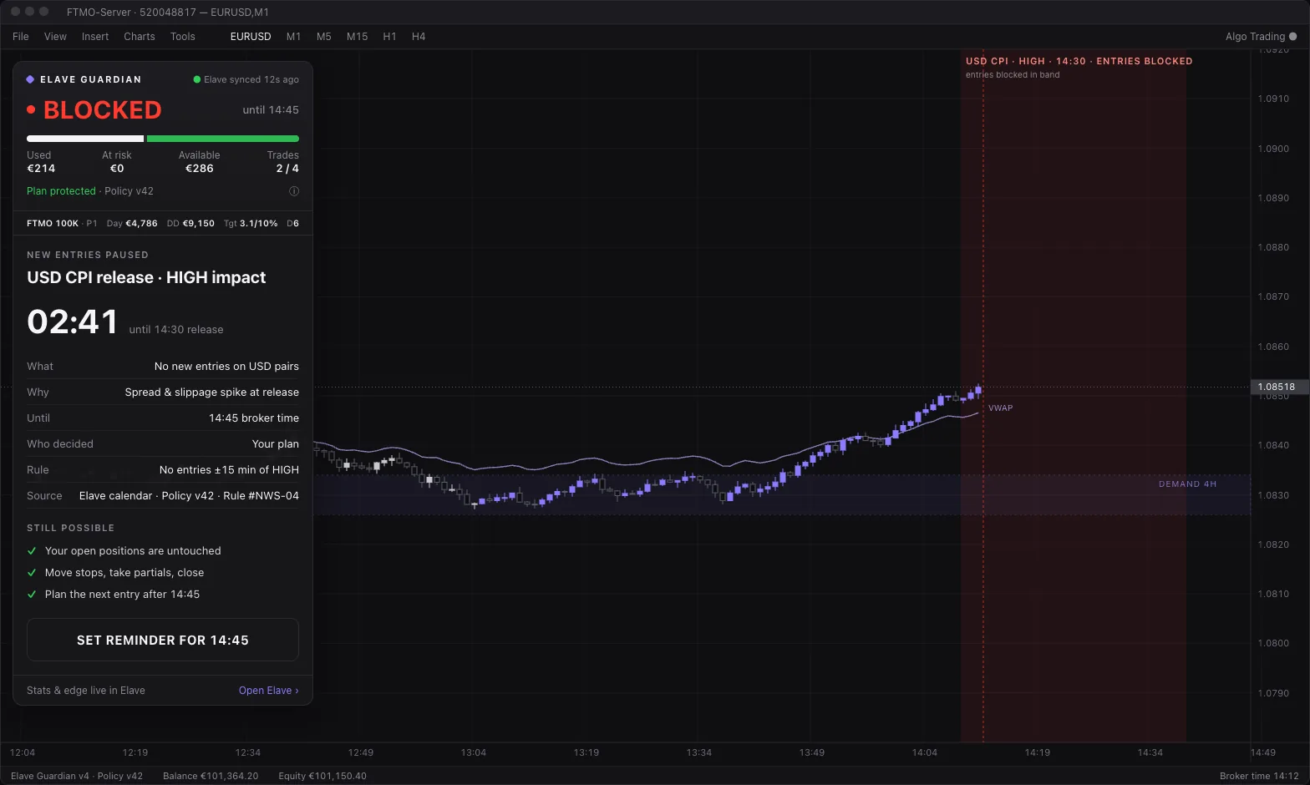Image resolution: width=1310 pixels, height=785 pixels.
Task: Click the Balance €101,364.20 status entry
Action: click(211, 776)
